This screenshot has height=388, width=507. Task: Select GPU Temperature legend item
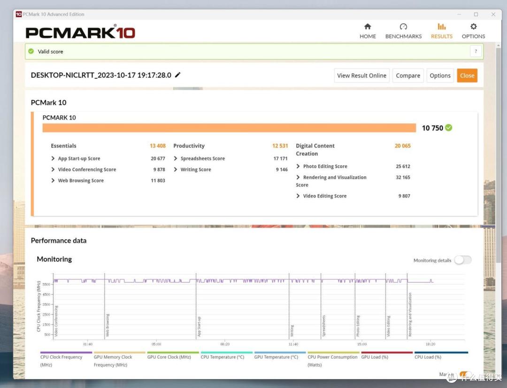click(x=280, y=355)
